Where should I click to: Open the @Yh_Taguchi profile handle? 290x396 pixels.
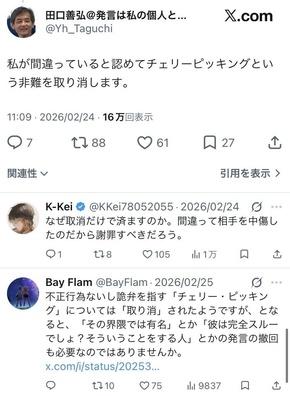click(x=79, y=29)
